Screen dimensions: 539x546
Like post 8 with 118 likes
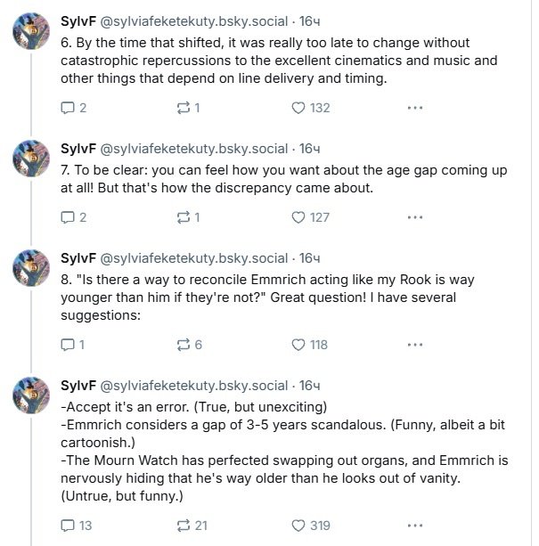tap(299, 345)
